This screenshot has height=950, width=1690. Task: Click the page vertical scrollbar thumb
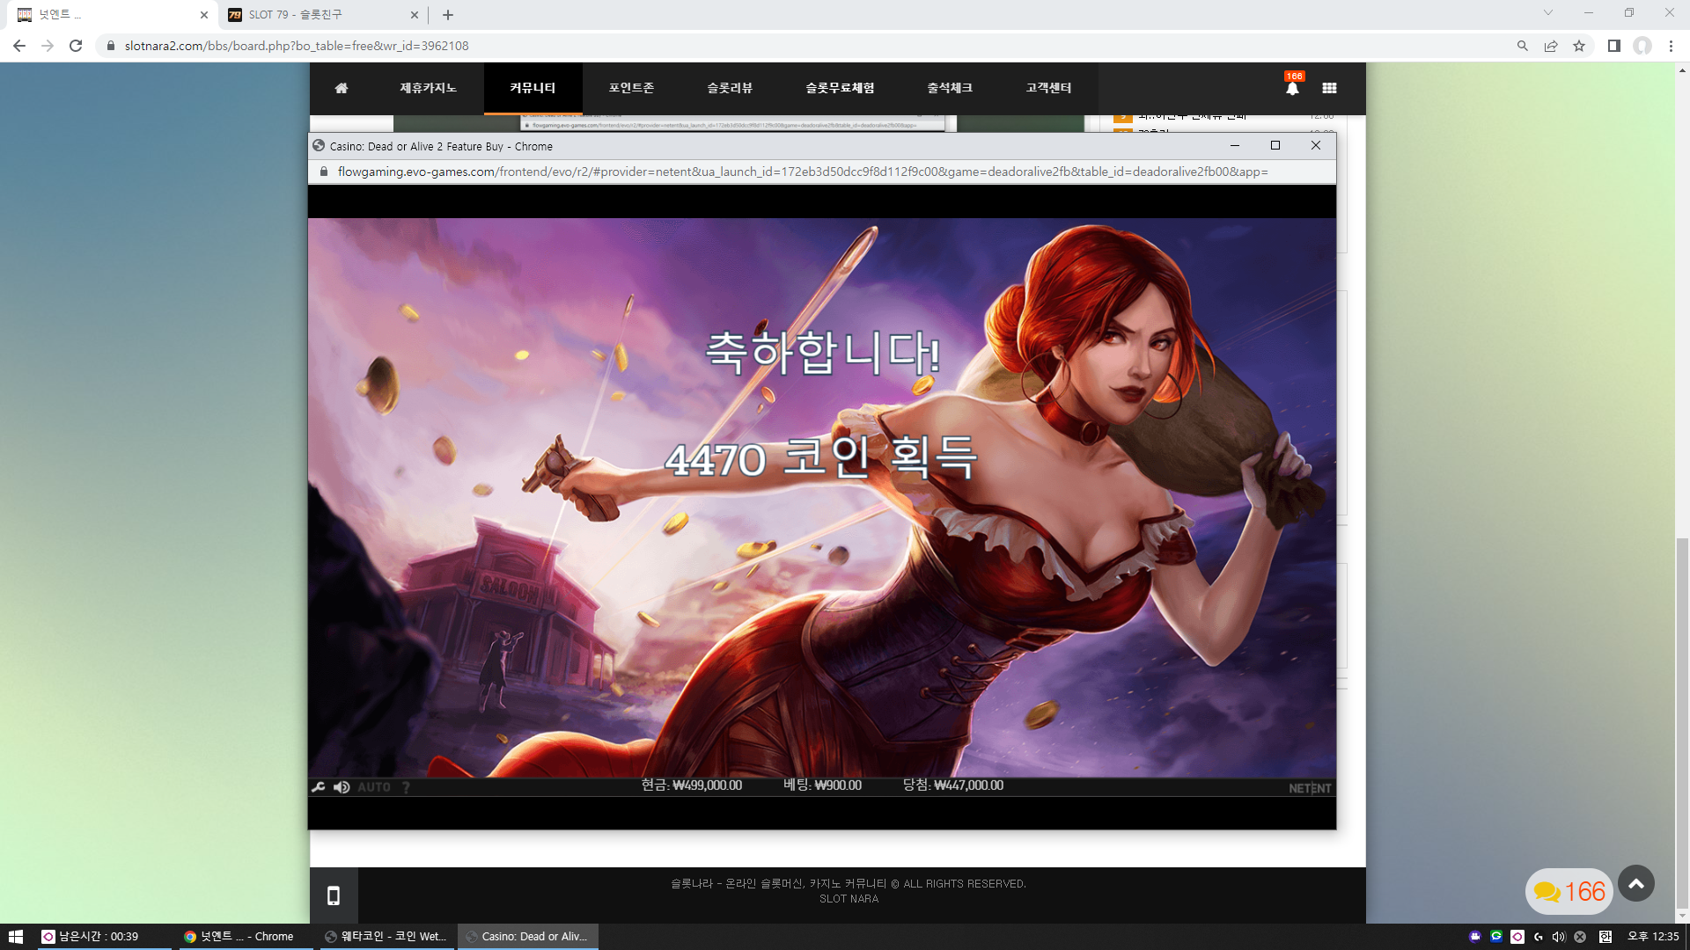tap(1682, 723)
